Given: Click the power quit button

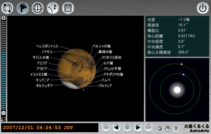Looking at the screenshot, I should 203,8.
